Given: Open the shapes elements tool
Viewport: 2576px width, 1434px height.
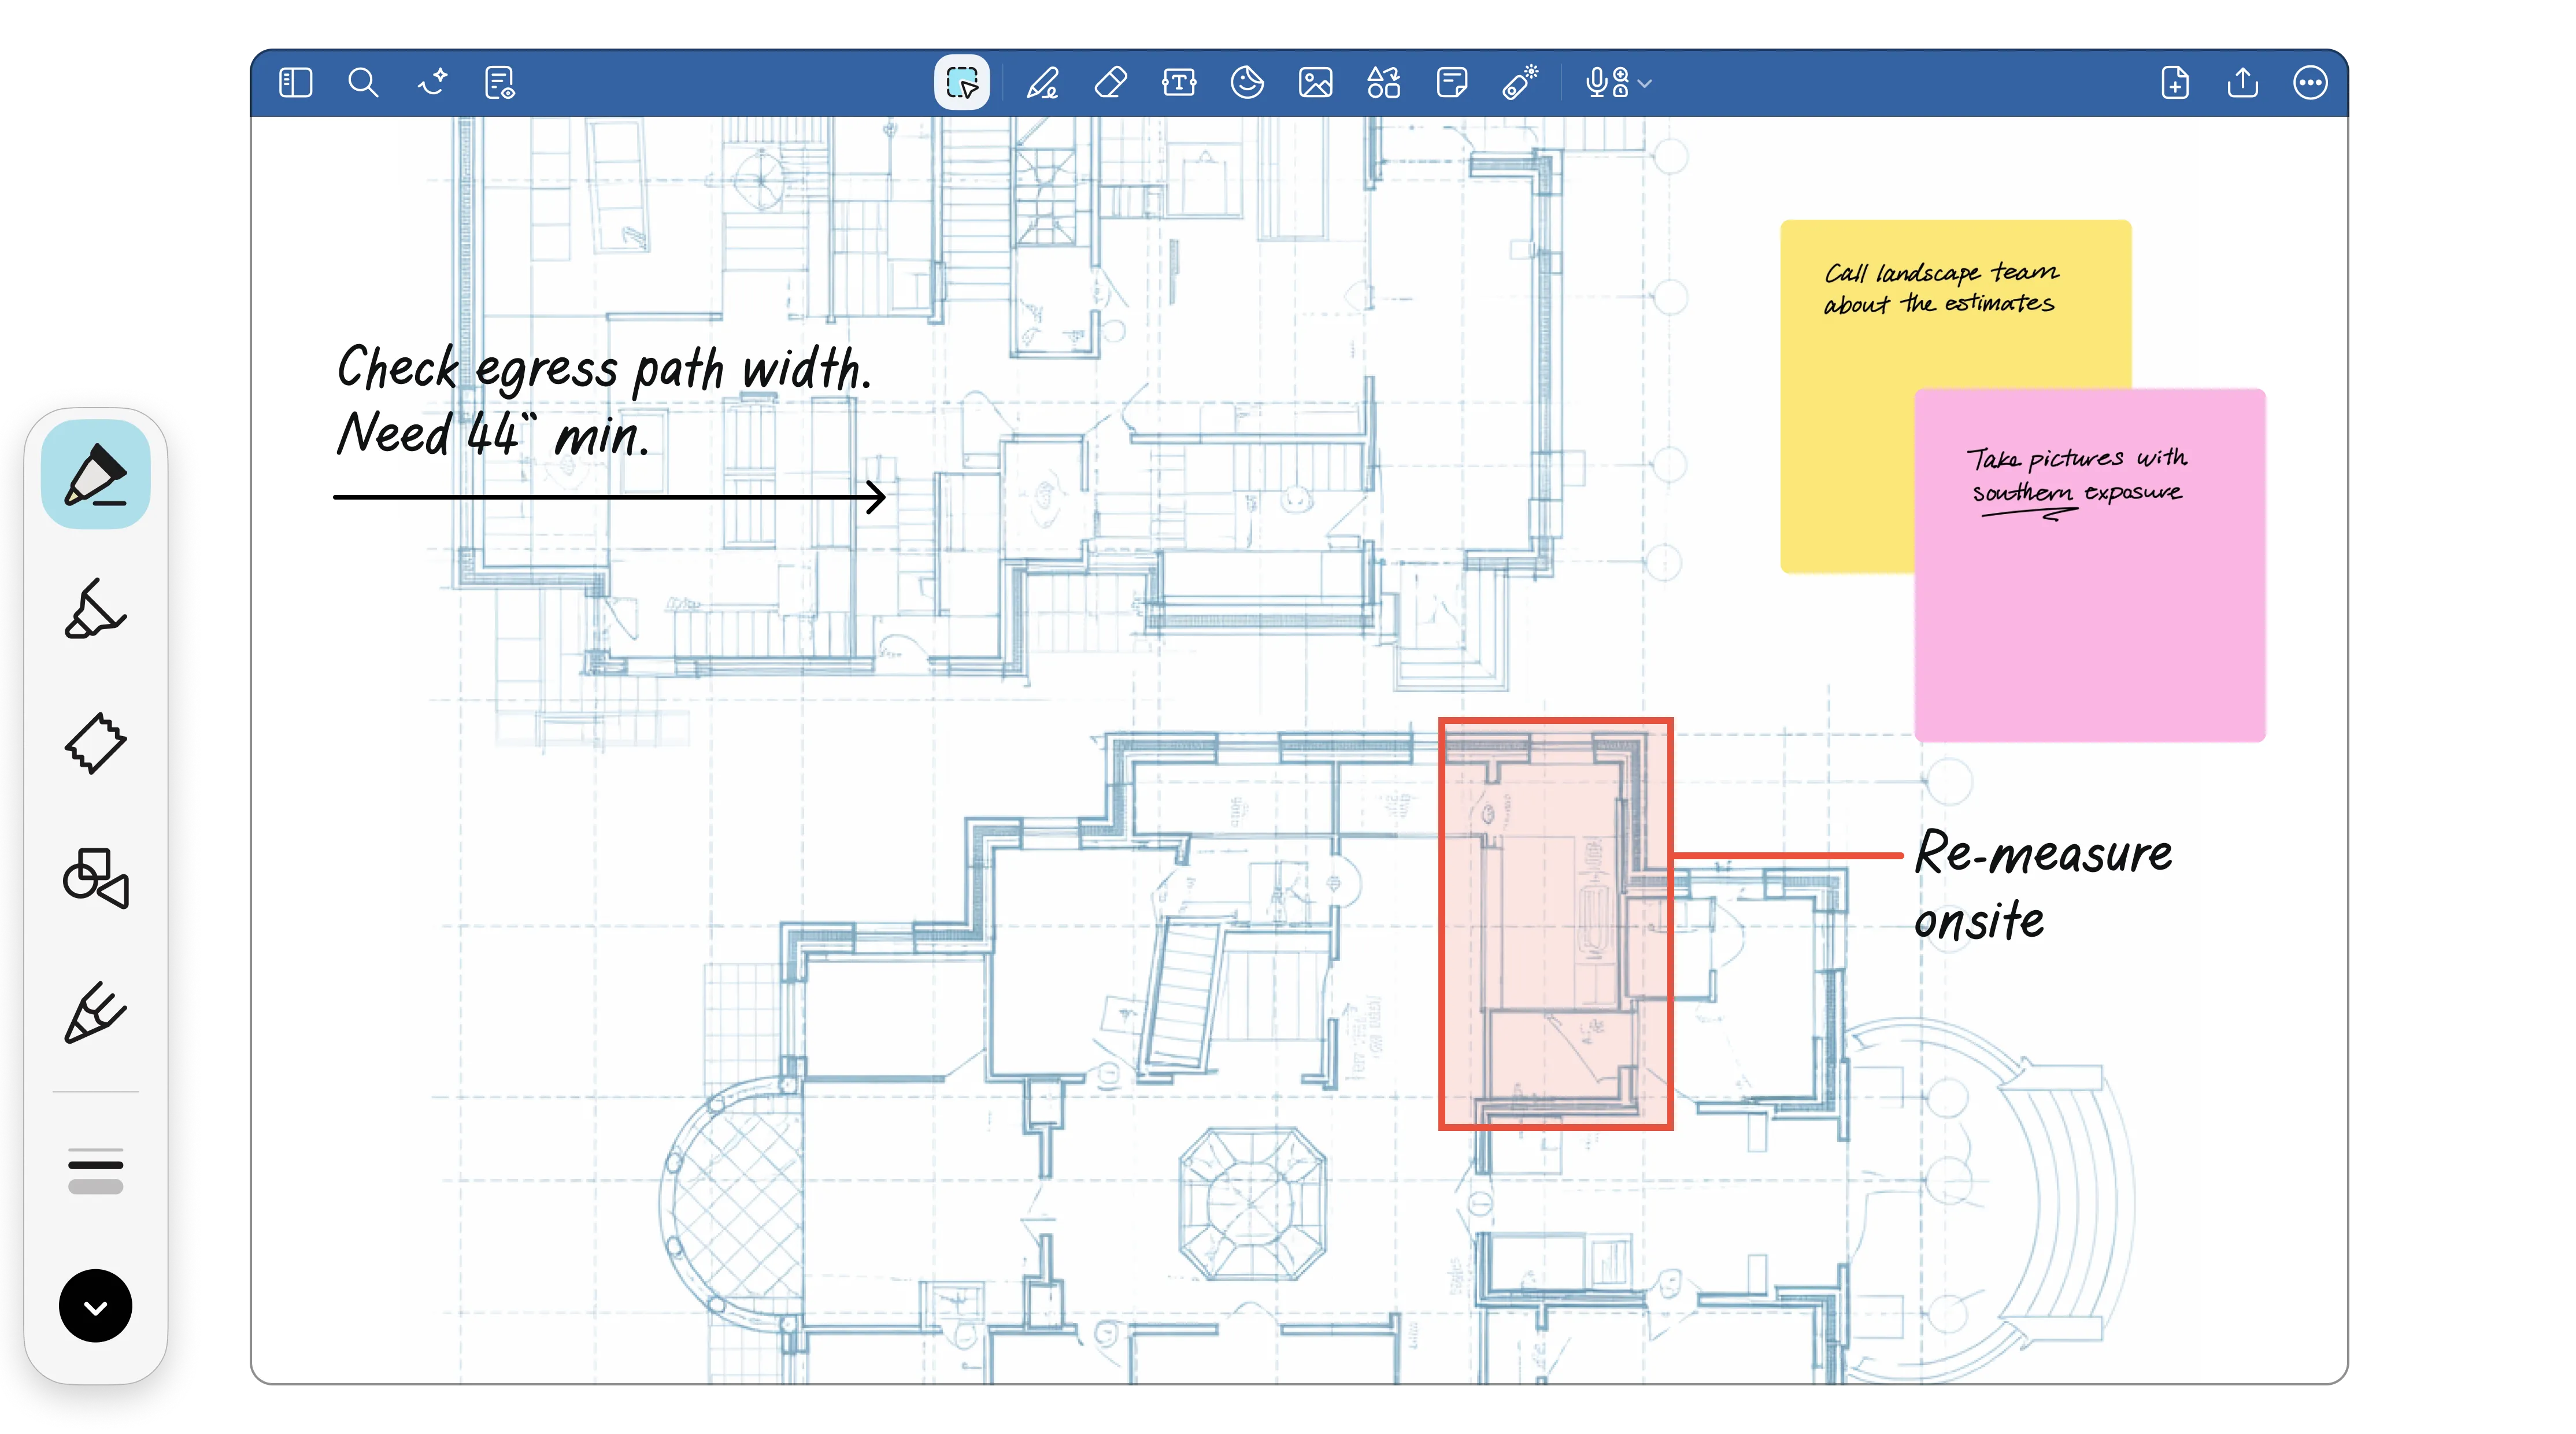Looking at the screenshot, I should 1383,82.
